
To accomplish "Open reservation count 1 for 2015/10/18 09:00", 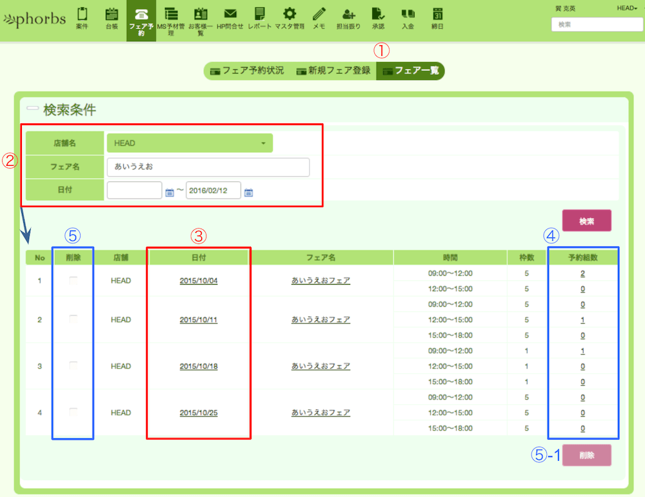I will pyautogui.click(x=582, y=351).
